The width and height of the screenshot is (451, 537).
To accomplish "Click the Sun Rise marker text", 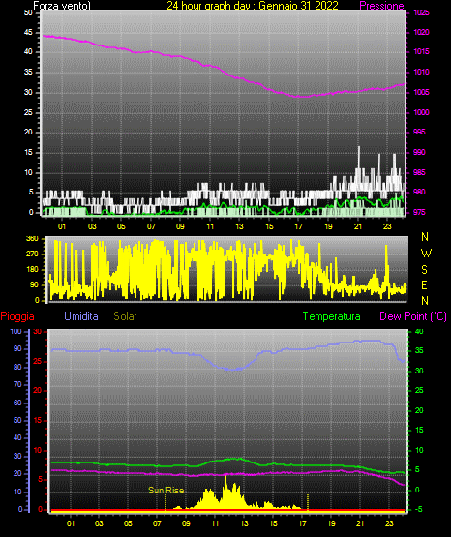I will click(165, 491).
